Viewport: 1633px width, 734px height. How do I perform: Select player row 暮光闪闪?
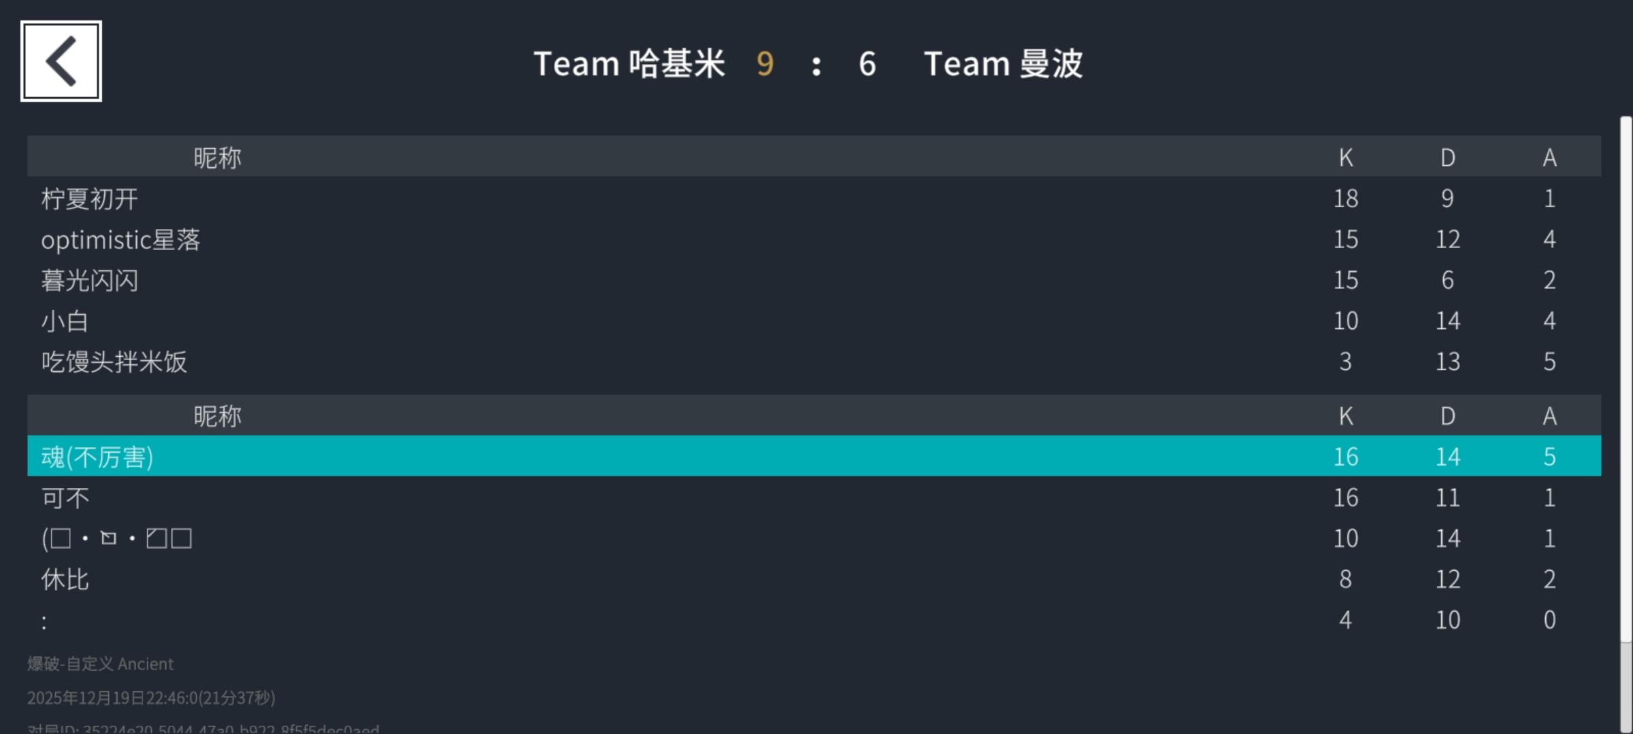pyautogui.click(x=90, y=280)
